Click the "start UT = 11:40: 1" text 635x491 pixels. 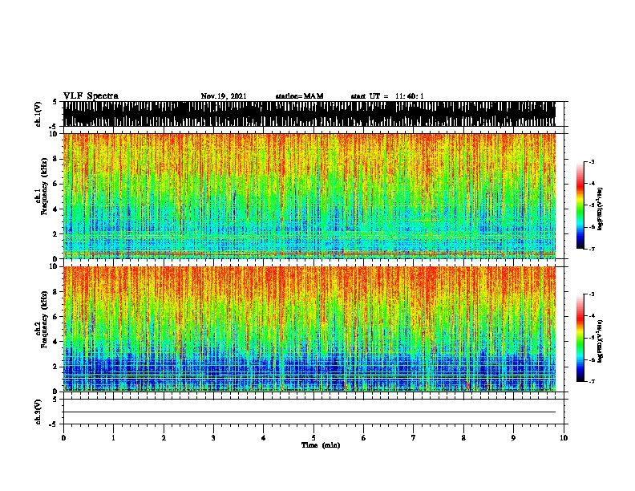[387, 96]
